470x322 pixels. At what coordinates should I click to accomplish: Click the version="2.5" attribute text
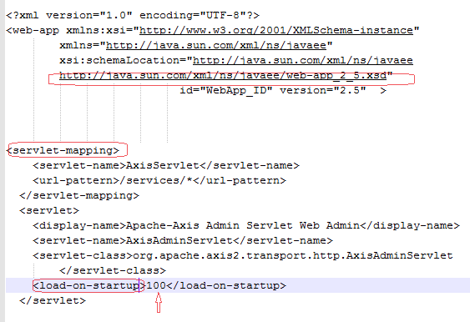pos(323,90)
